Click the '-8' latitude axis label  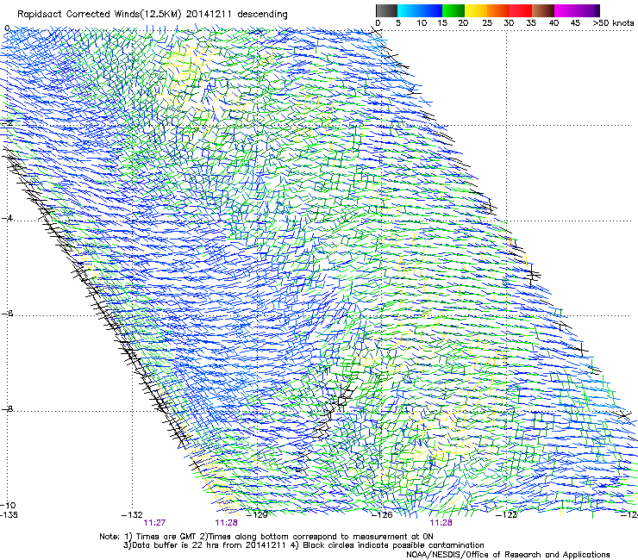pos(7,408)
